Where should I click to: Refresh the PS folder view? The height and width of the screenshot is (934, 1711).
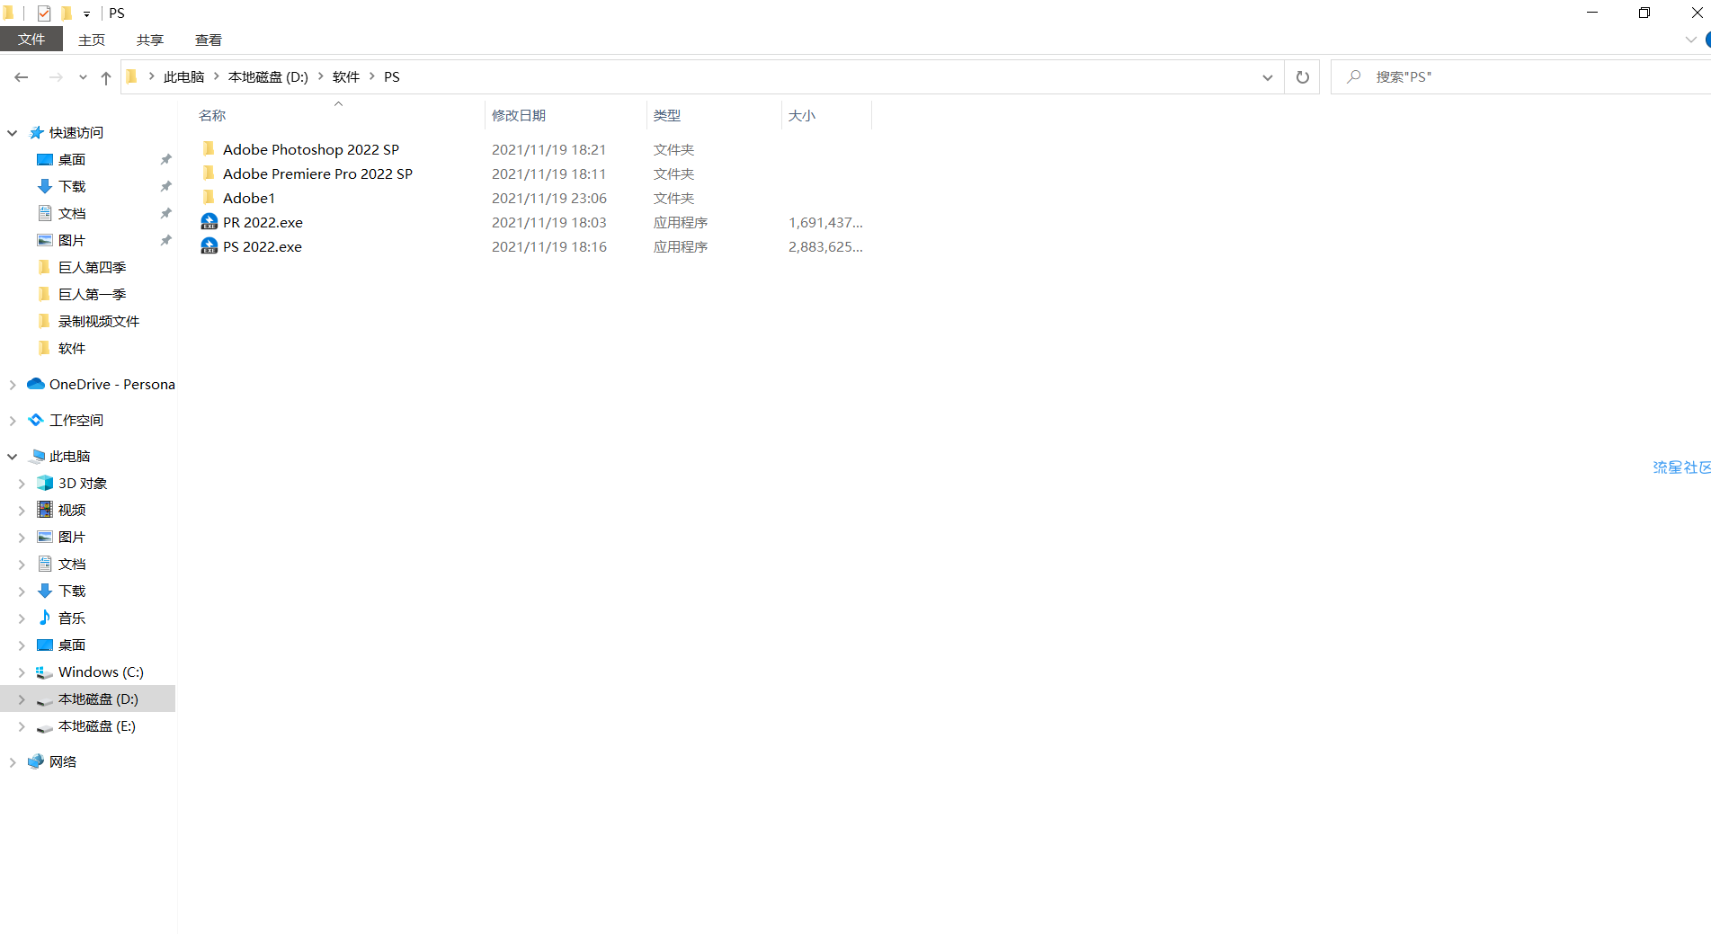(x=1302, y=77)
